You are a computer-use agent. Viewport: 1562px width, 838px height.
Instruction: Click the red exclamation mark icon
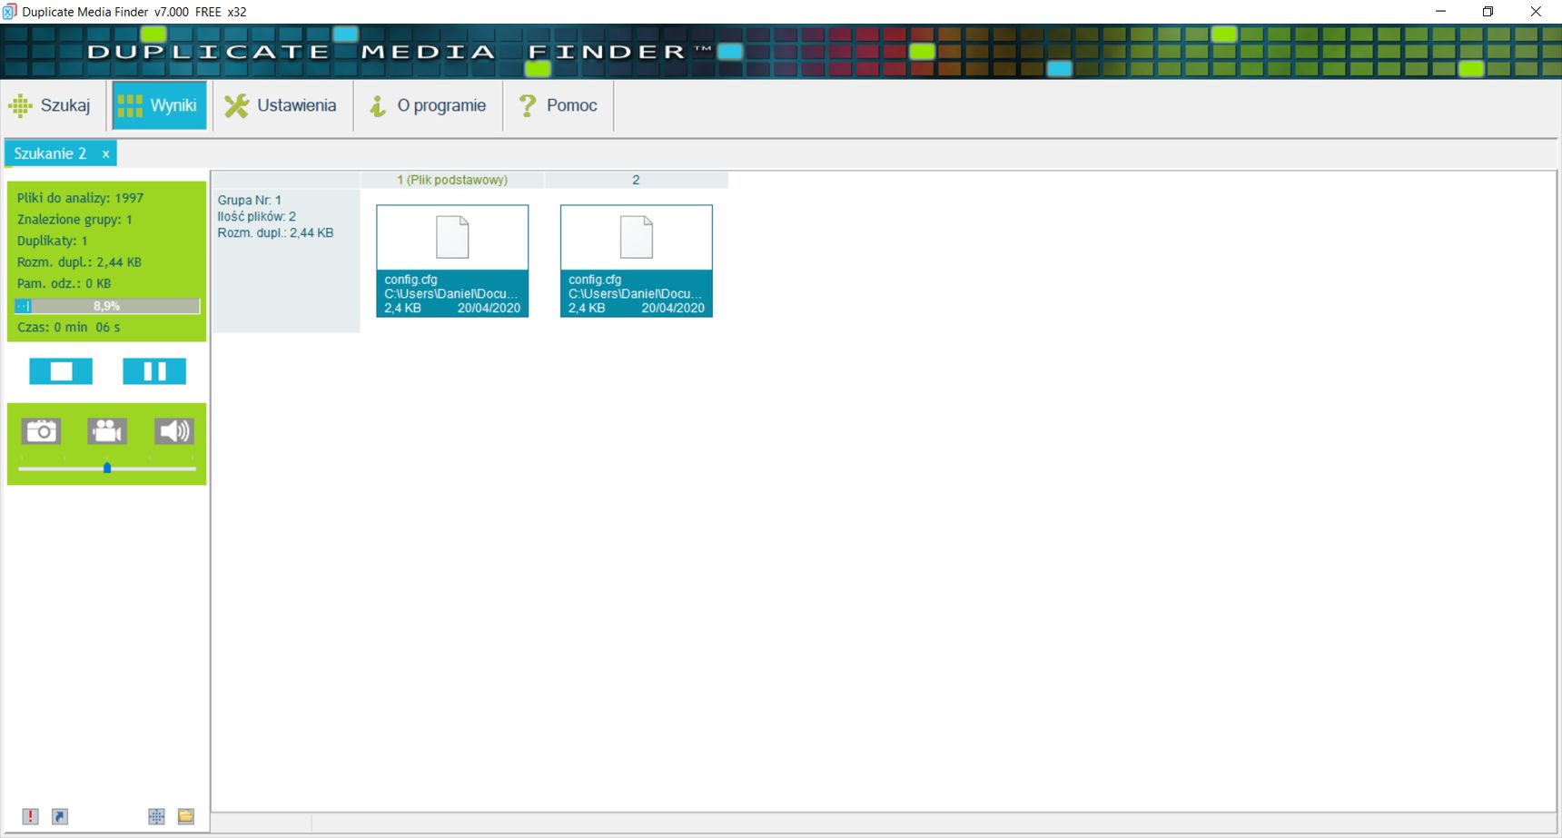[31, 816]
